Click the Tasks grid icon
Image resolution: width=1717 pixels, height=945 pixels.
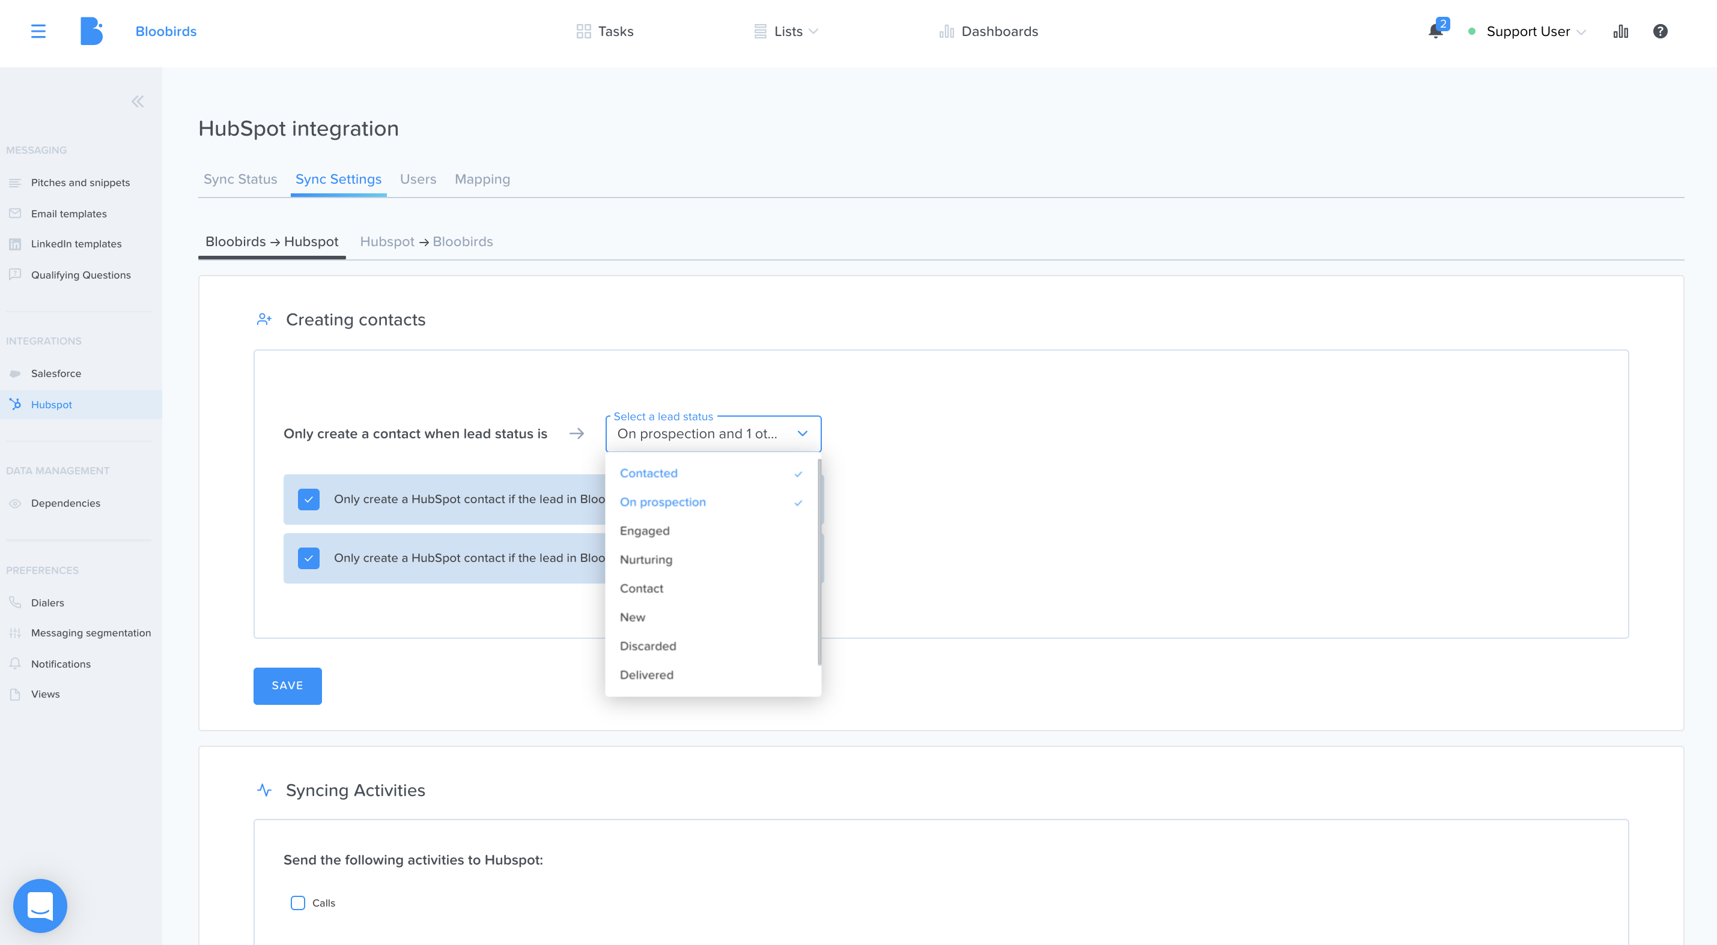coord(583,31)
